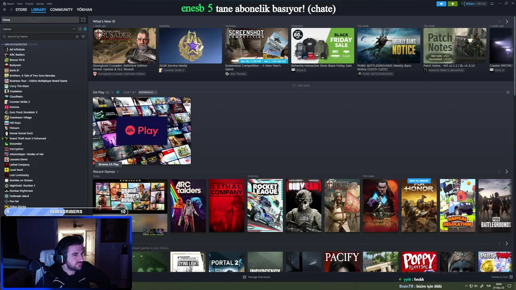Expand the Recent Games shelf dropdown
Screen dimensions: 516x290
(x=117, y=172)
